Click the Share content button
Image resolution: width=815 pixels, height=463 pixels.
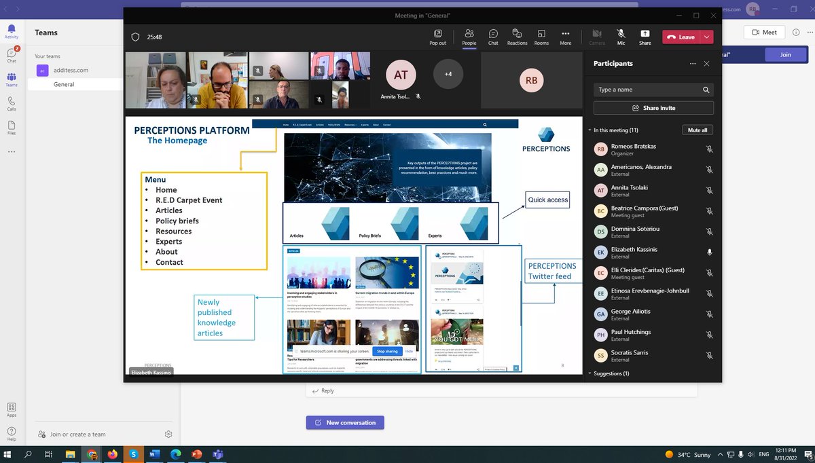645,37
